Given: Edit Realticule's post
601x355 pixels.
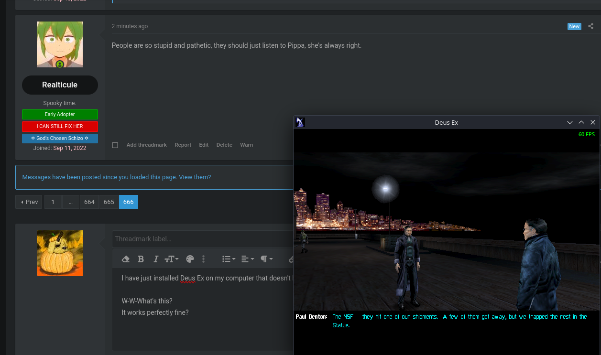Looking at the screenshot, I should (x=204, y=145).
